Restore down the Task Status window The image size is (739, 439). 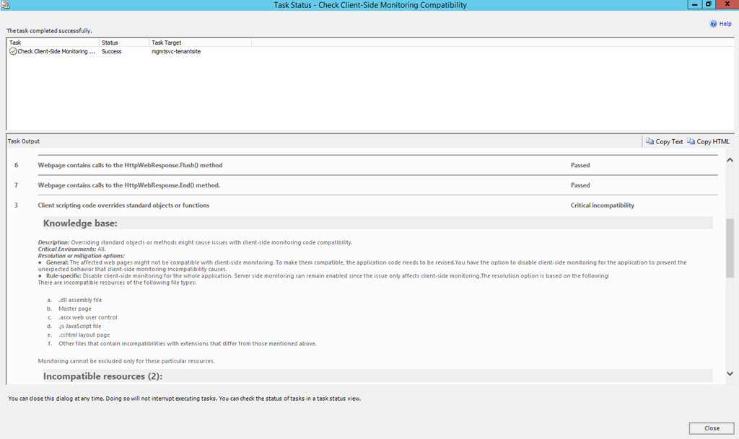click(x=708, y=5)
